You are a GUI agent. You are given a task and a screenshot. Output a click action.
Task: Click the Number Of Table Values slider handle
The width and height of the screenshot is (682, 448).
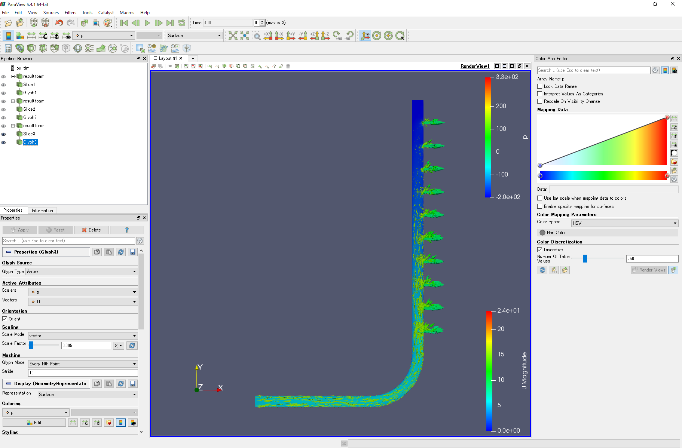(585, 258)
